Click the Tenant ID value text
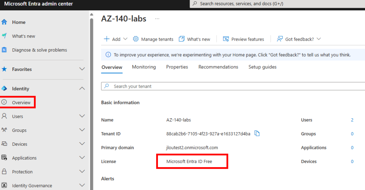Viewport: 365px width, 190px height. point(208,134)
